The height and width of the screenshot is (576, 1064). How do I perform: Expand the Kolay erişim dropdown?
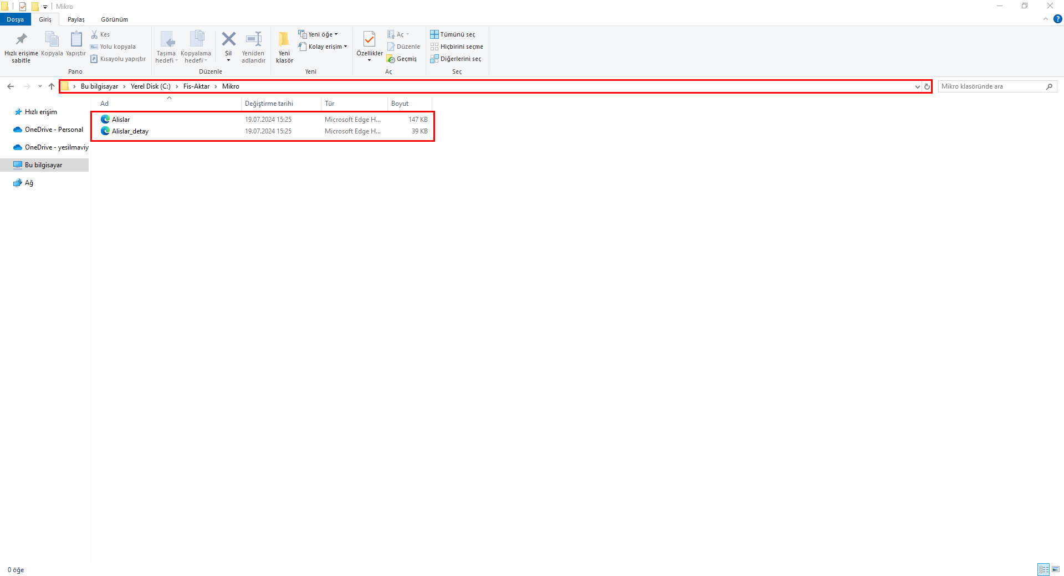pyautogui.click(x=323, y=47)
